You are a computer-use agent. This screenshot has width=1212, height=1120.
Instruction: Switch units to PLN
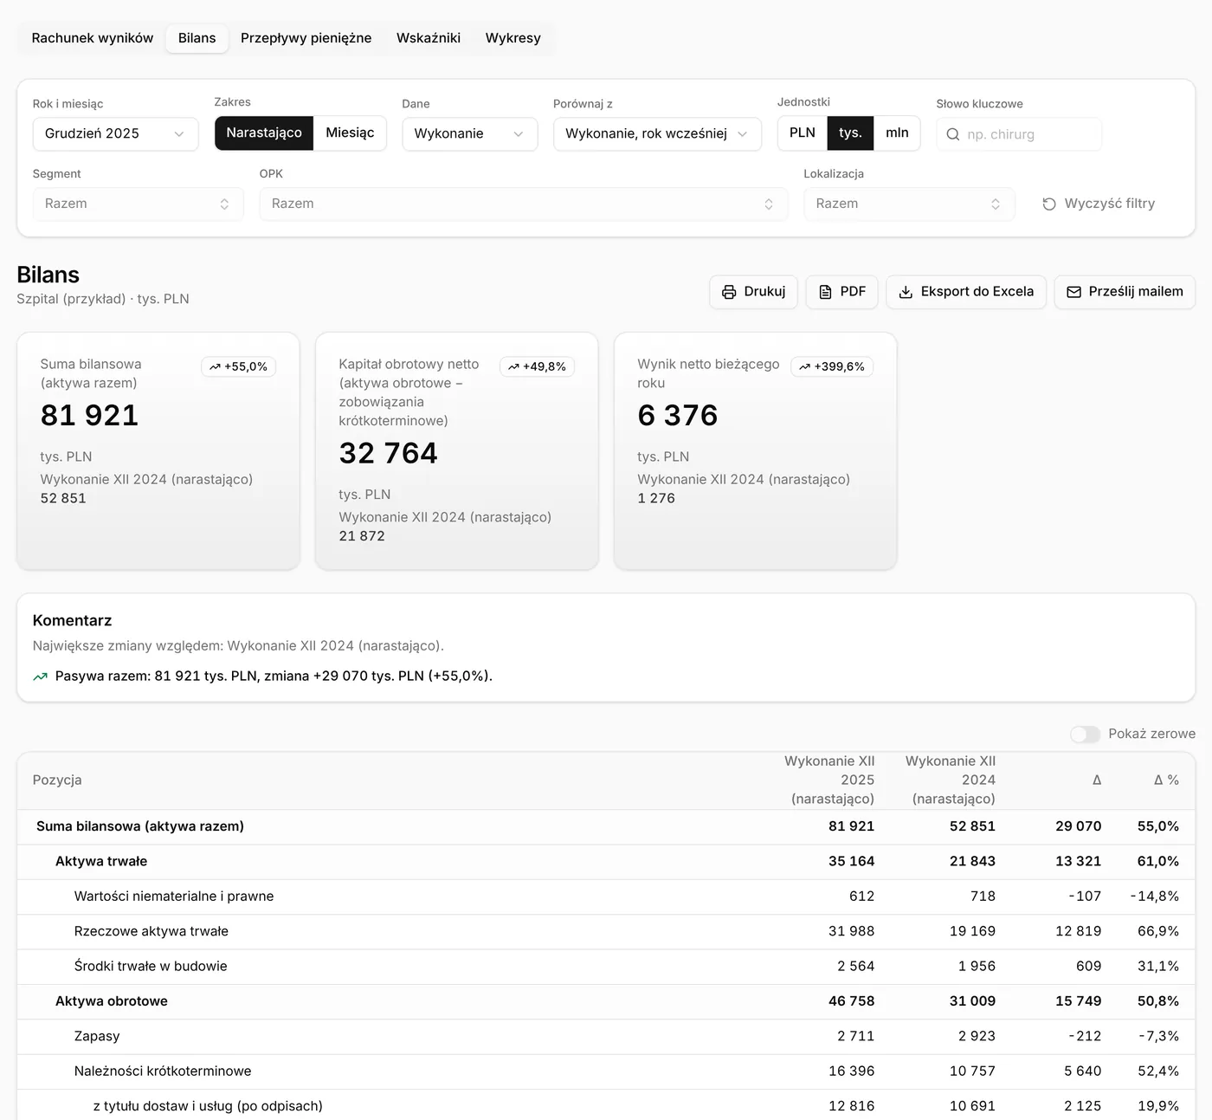[x=803, y=133]
